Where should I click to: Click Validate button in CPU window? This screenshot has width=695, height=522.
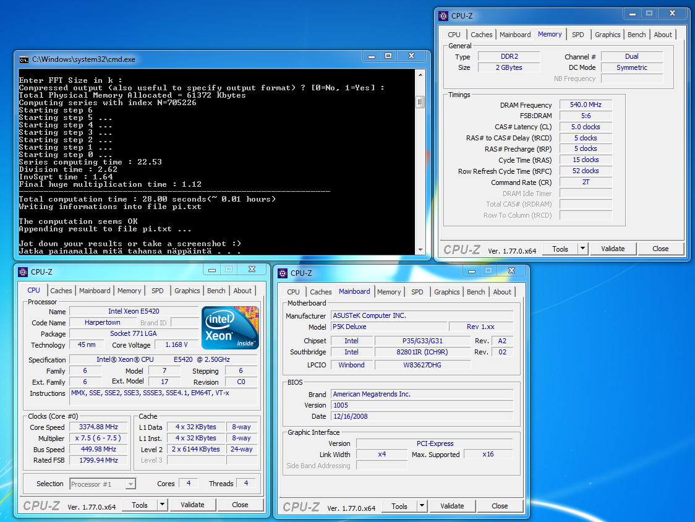coord(192,505)
